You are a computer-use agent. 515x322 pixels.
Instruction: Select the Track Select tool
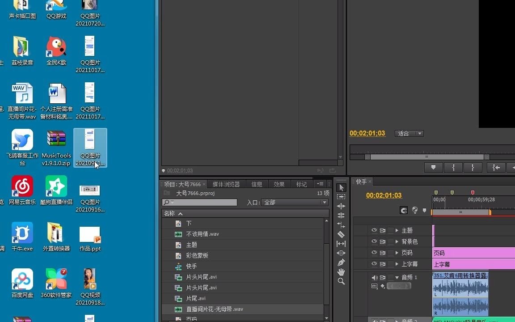point(341,197)
